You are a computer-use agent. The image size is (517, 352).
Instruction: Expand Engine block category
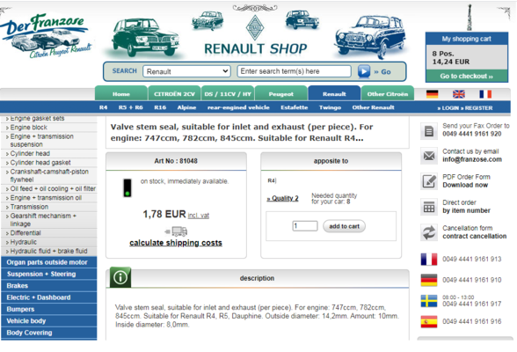tap(28, 128)
